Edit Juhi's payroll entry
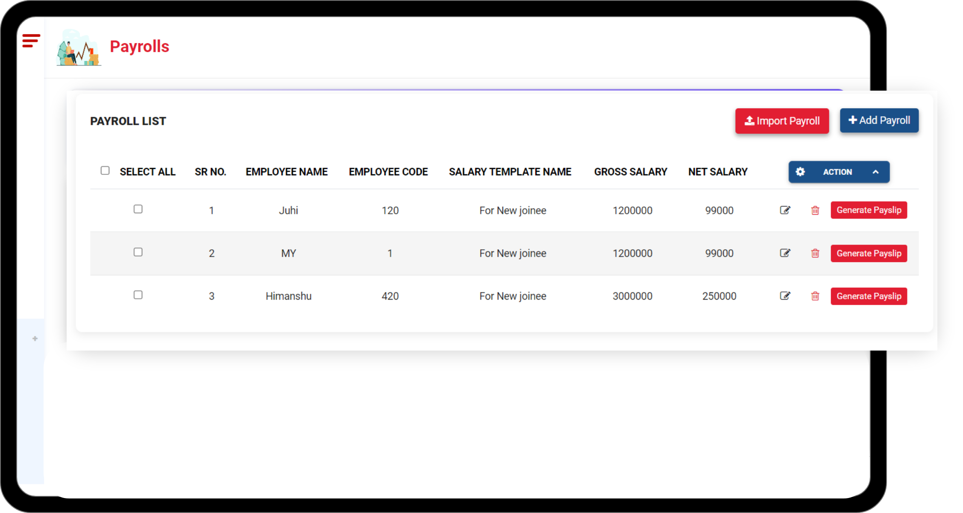The width and height of the screenshot is (963, 513). [785, 210]
